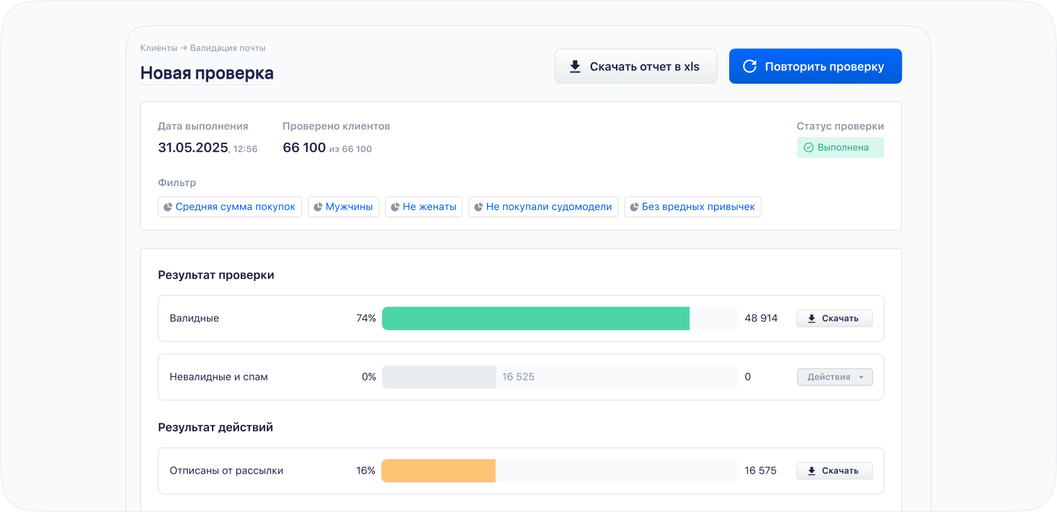Open the 'Действия' dropdown for Невалидные и спам

(835, 377)
